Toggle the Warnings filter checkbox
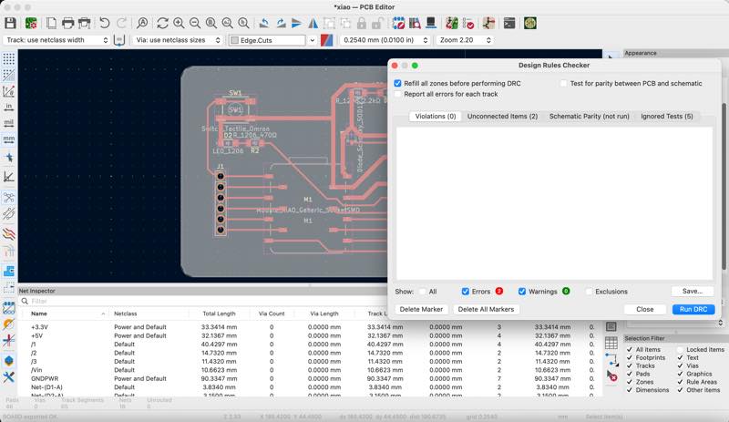 (x=522, y=292)
